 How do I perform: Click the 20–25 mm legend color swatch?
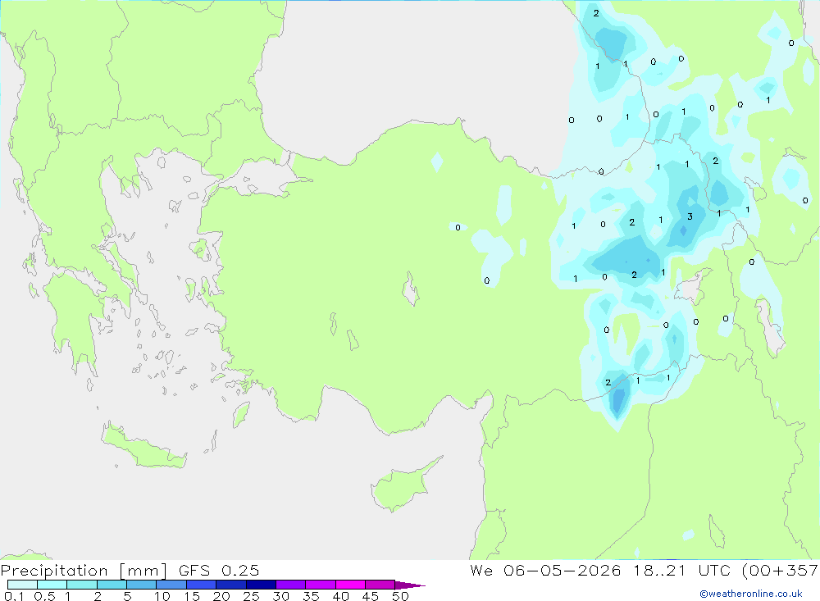(x=230, y=585)
